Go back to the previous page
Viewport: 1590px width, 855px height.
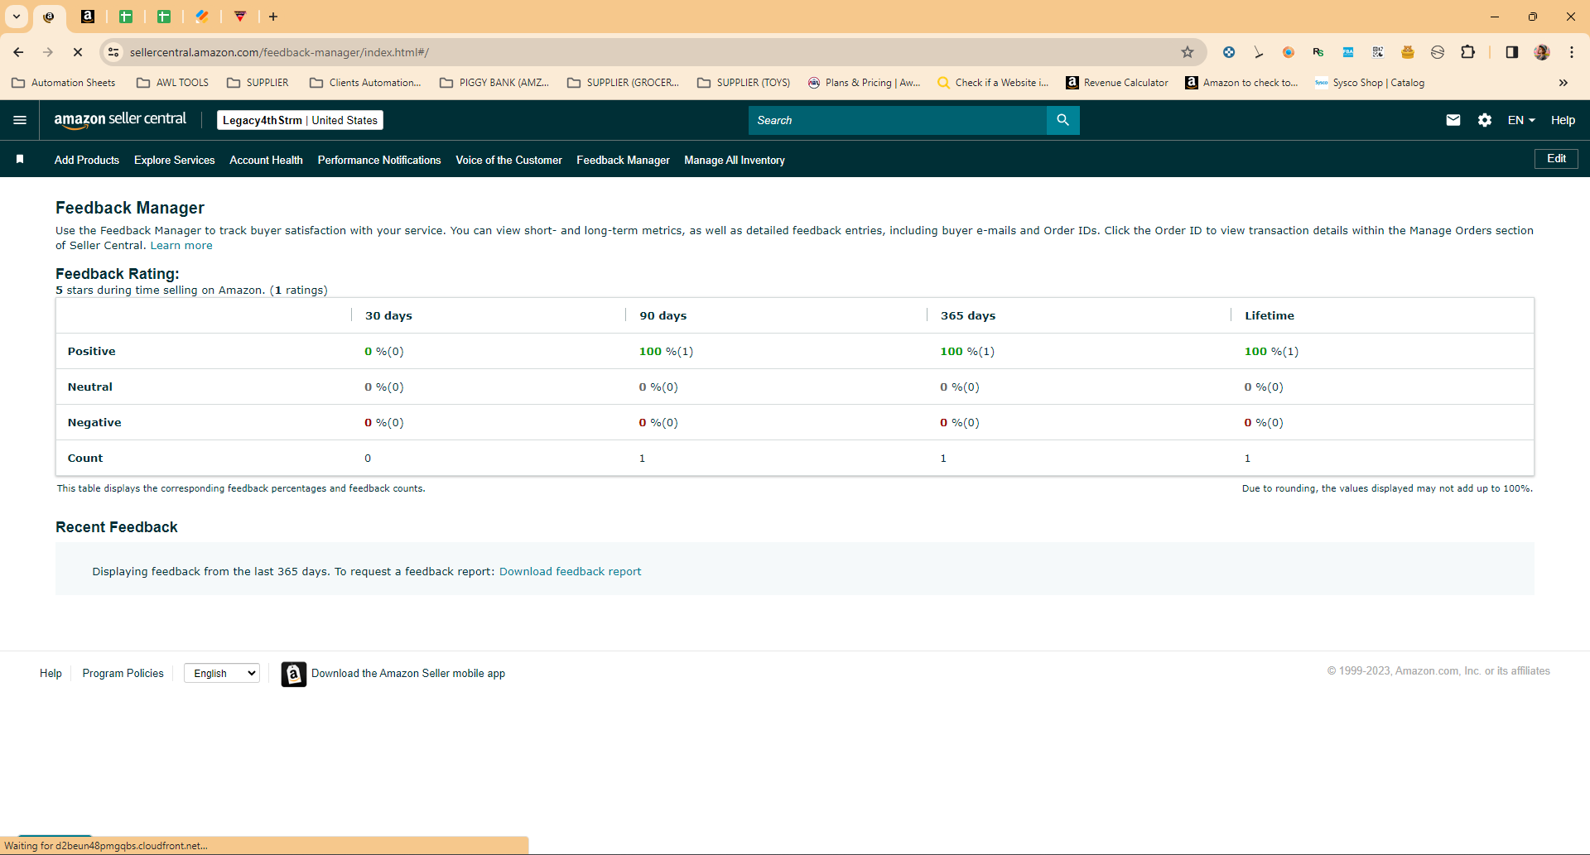point(18,52)
